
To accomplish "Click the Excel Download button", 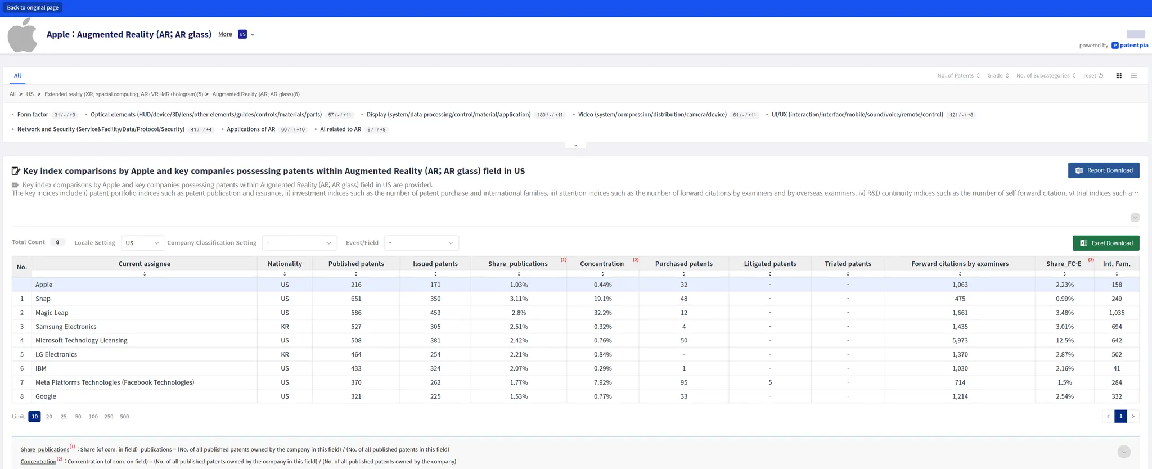I will (1106, 243).
